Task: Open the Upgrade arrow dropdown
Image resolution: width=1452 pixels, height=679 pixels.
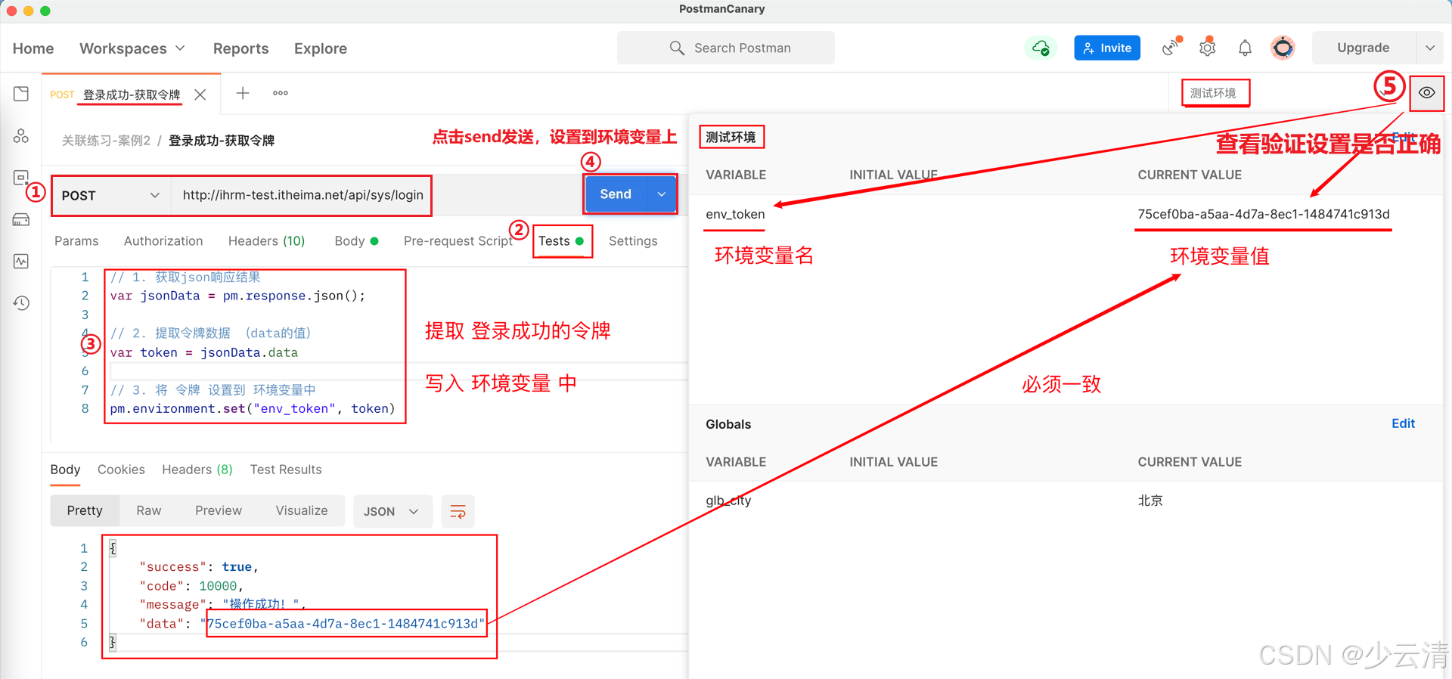Action: (1430, 48)
